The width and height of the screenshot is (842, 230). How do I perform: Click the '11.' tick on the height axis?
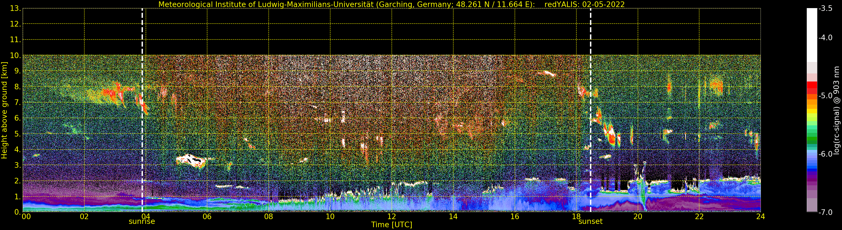click(15, 40)
